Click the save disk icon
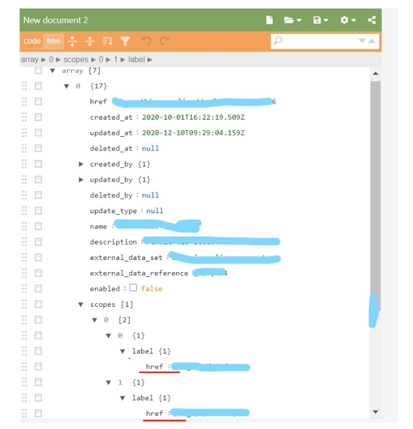This screenshot has width=413, height=429. [320, 20]
